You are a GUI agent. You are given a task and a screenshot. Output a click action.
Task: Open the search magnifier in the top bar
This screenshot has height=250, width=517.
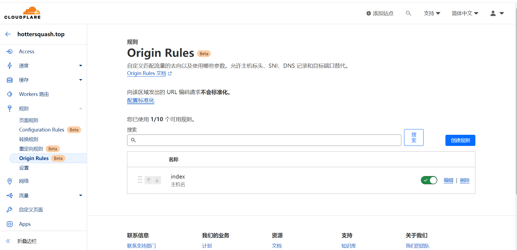(x=408, y=13)
